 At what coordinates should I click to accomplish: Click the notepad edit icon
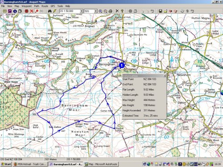click(x=182, y=11)
